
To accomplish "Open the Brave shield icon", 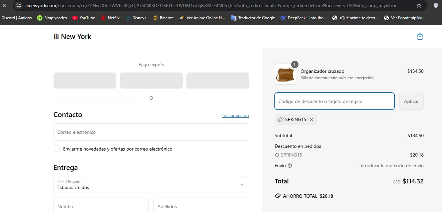I will pyautogui.click(x=436, y=5).
